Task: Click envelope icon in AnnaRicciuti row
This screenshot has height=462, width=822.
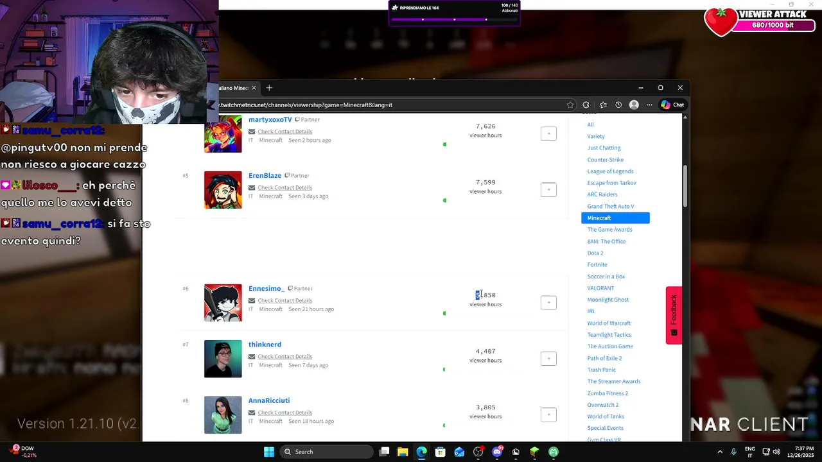Action: [252, 413]
